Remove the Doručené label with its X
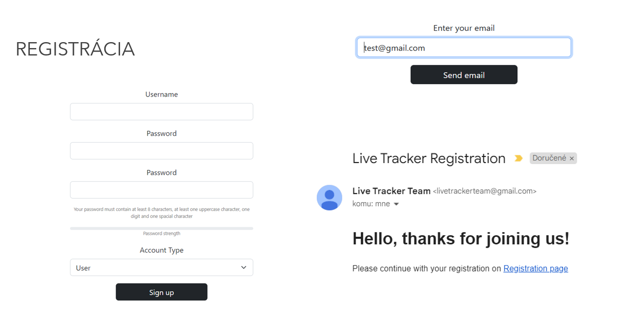 (572, 159)
